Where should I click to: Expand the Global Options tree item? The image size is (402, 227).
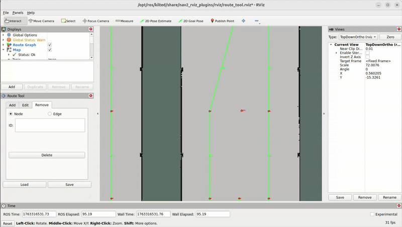coord(4,35)
